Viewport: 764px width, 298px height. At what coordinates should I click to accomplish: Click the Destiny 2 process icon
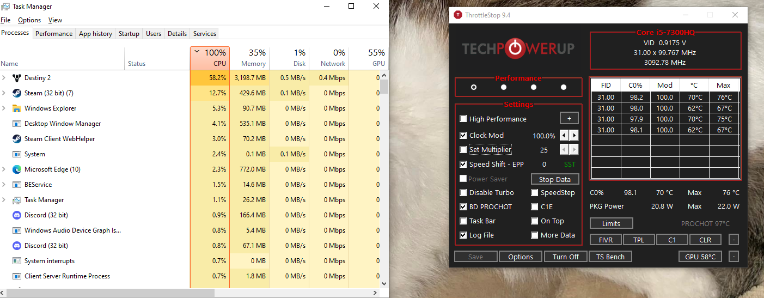click(x=16, y=78)
